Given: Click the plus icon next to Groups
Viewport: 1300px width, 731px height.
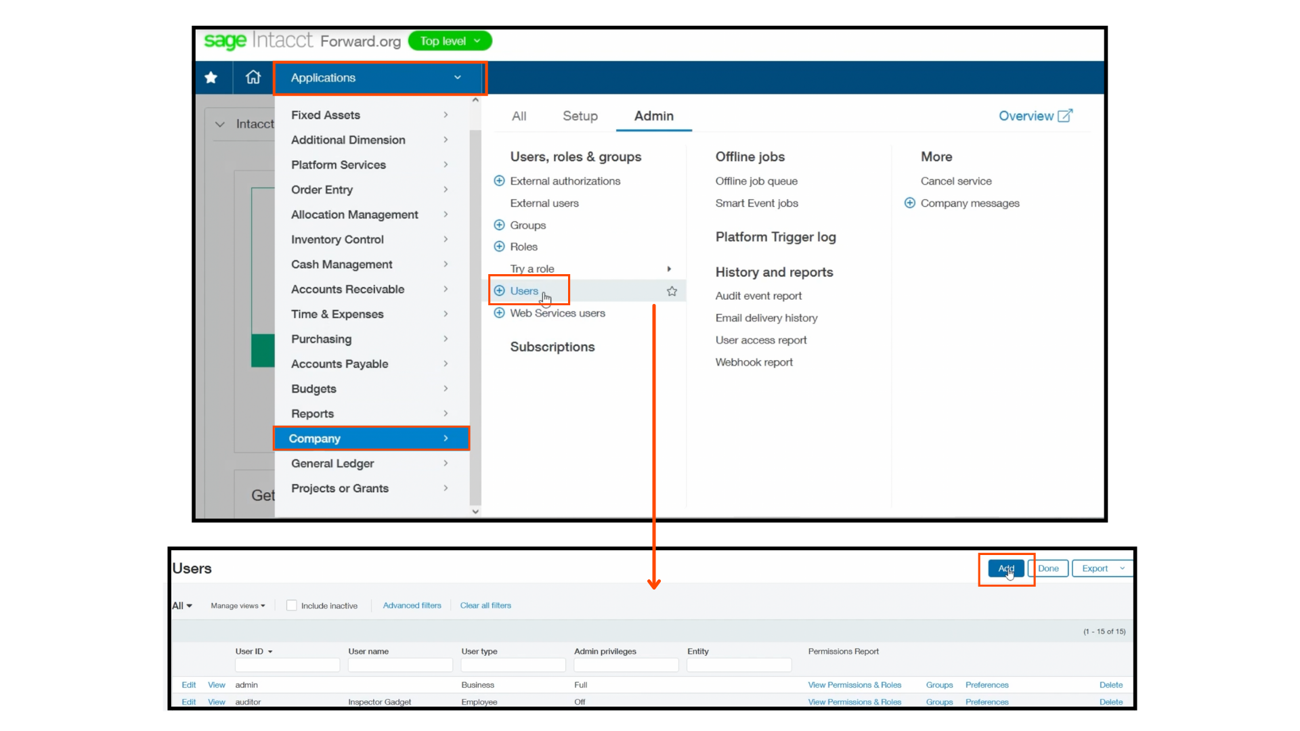Looking at the screenshot, I should [499, 225].
